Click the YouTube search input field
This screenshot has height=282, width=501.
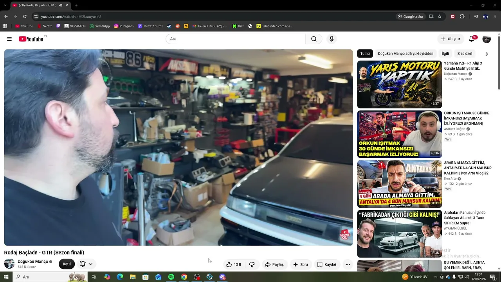pos(236,39)
